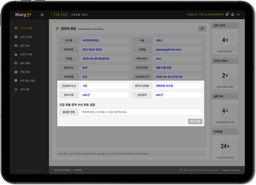Open the settings gear icon

point(233,15)
